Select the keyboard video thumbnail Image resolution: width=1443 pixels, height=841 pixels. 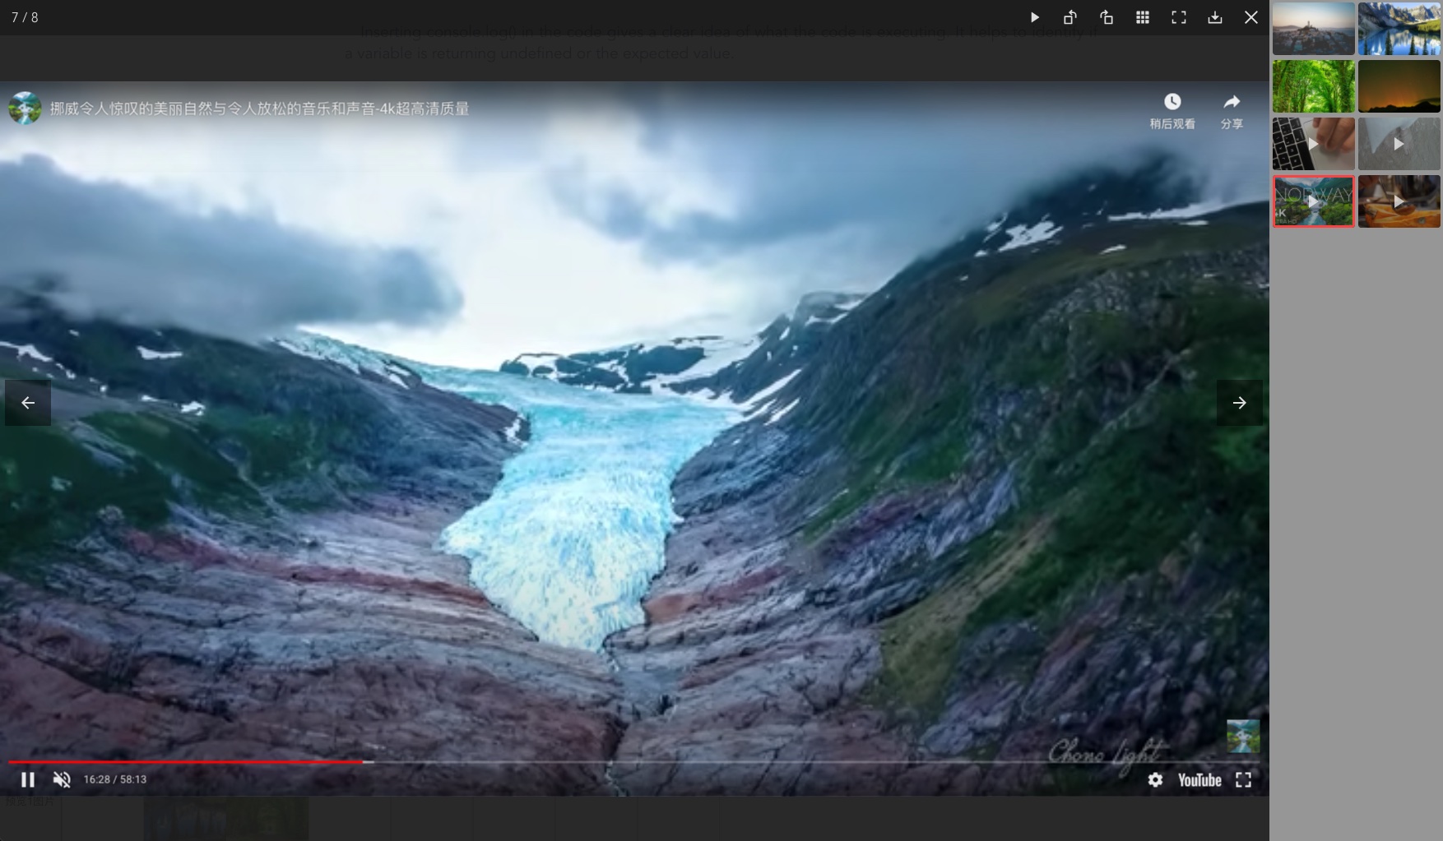[x=1314, y=144]
